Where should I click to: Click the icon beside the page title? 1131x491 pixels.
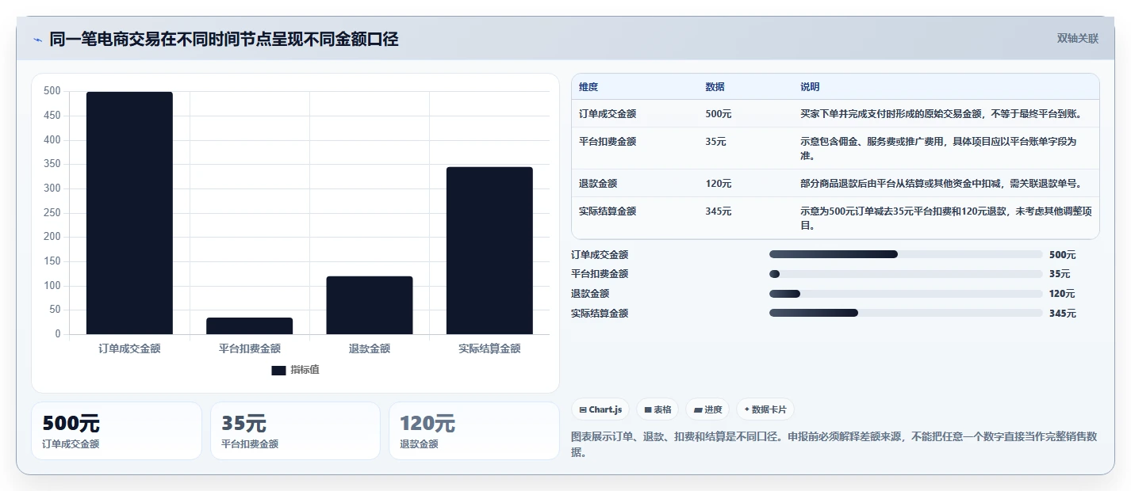click(x=37, y=40)
